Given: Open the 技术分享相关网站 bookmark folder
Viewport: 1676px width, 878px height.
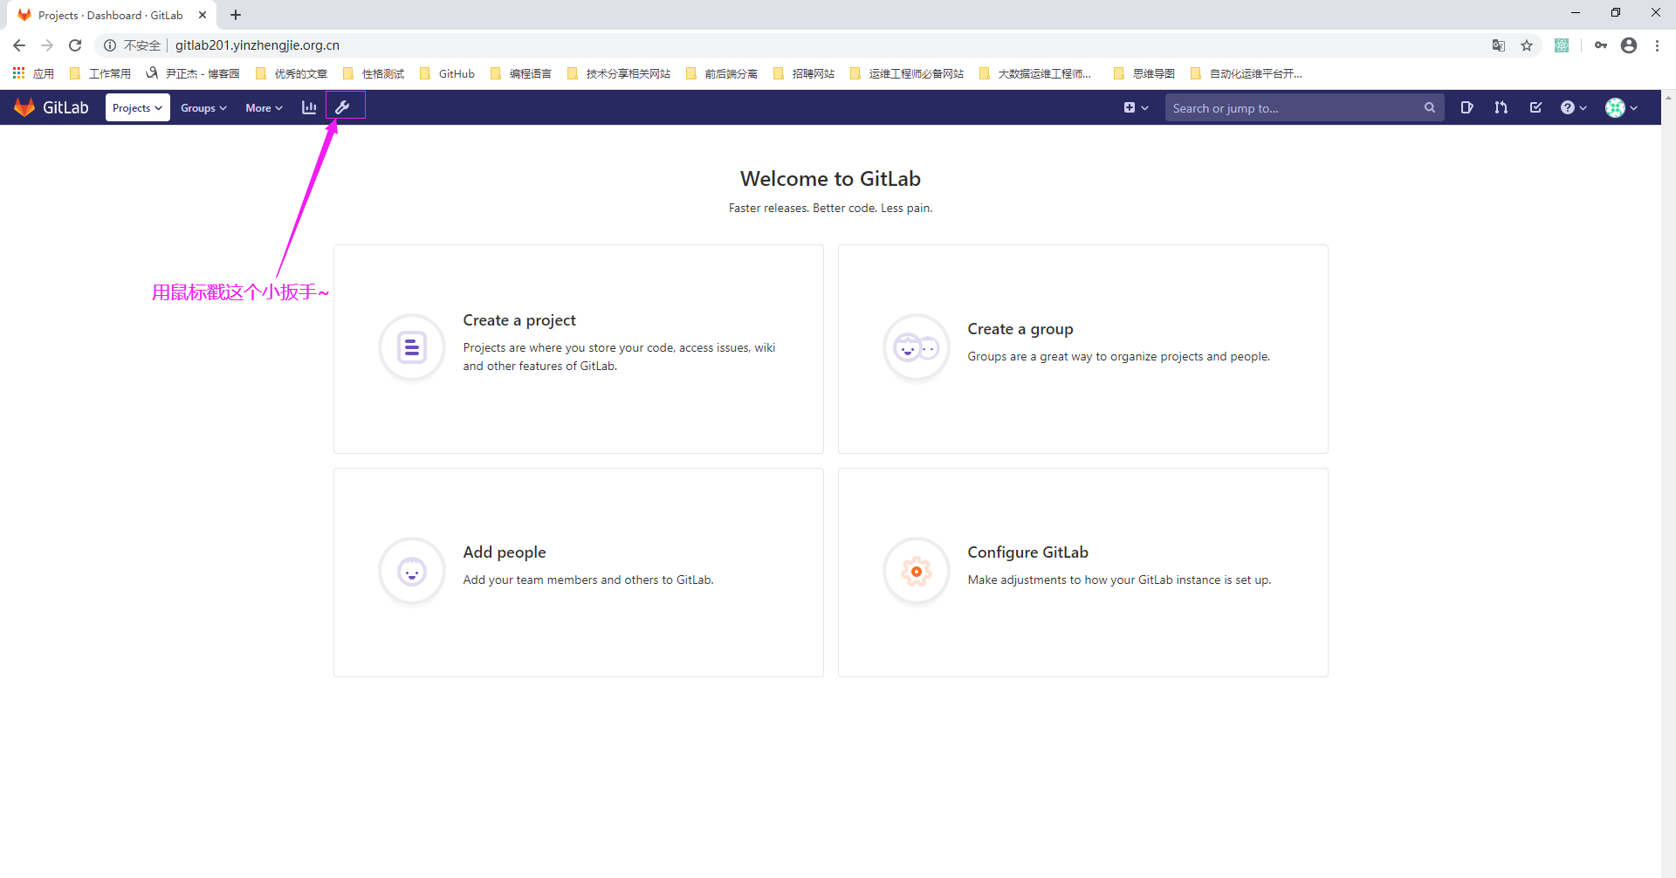Looking at the screenshot, I should (619, 73).
